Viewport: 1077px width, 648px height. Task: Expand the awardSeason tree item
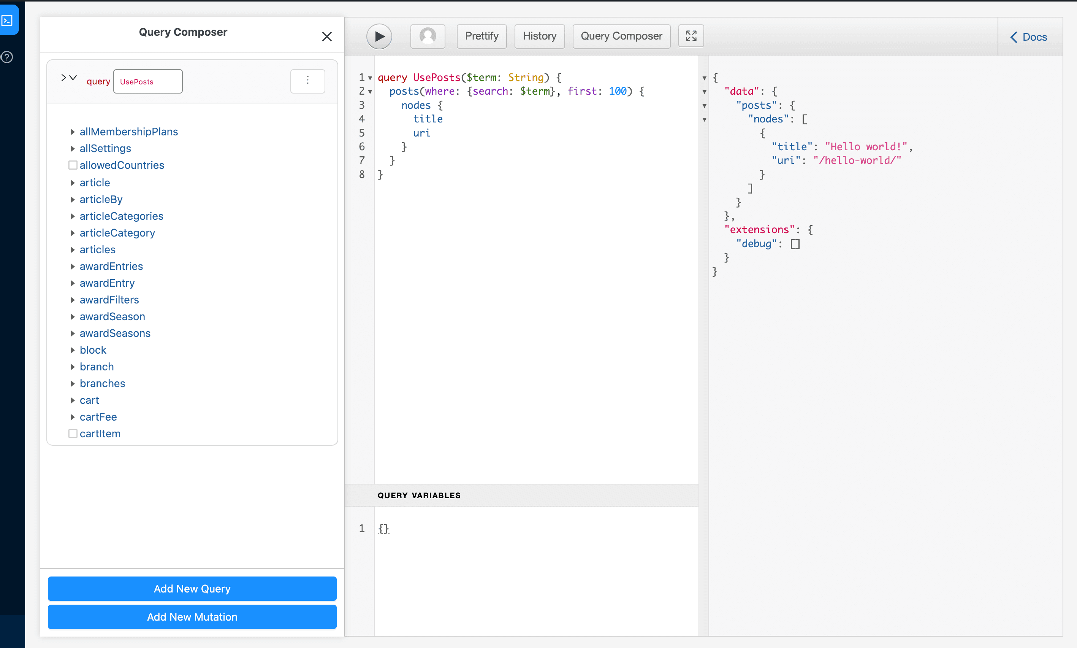[x=73, y=316]
